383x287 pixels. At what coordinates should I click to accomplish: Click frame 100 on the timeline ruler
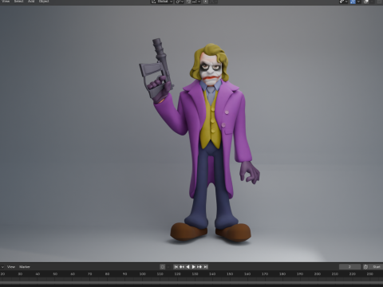(143, 273)
